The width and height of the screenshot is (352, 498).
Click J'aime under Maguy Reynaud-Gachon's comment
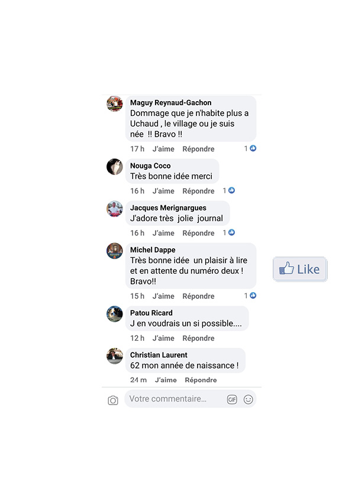(x=163, y=149)
